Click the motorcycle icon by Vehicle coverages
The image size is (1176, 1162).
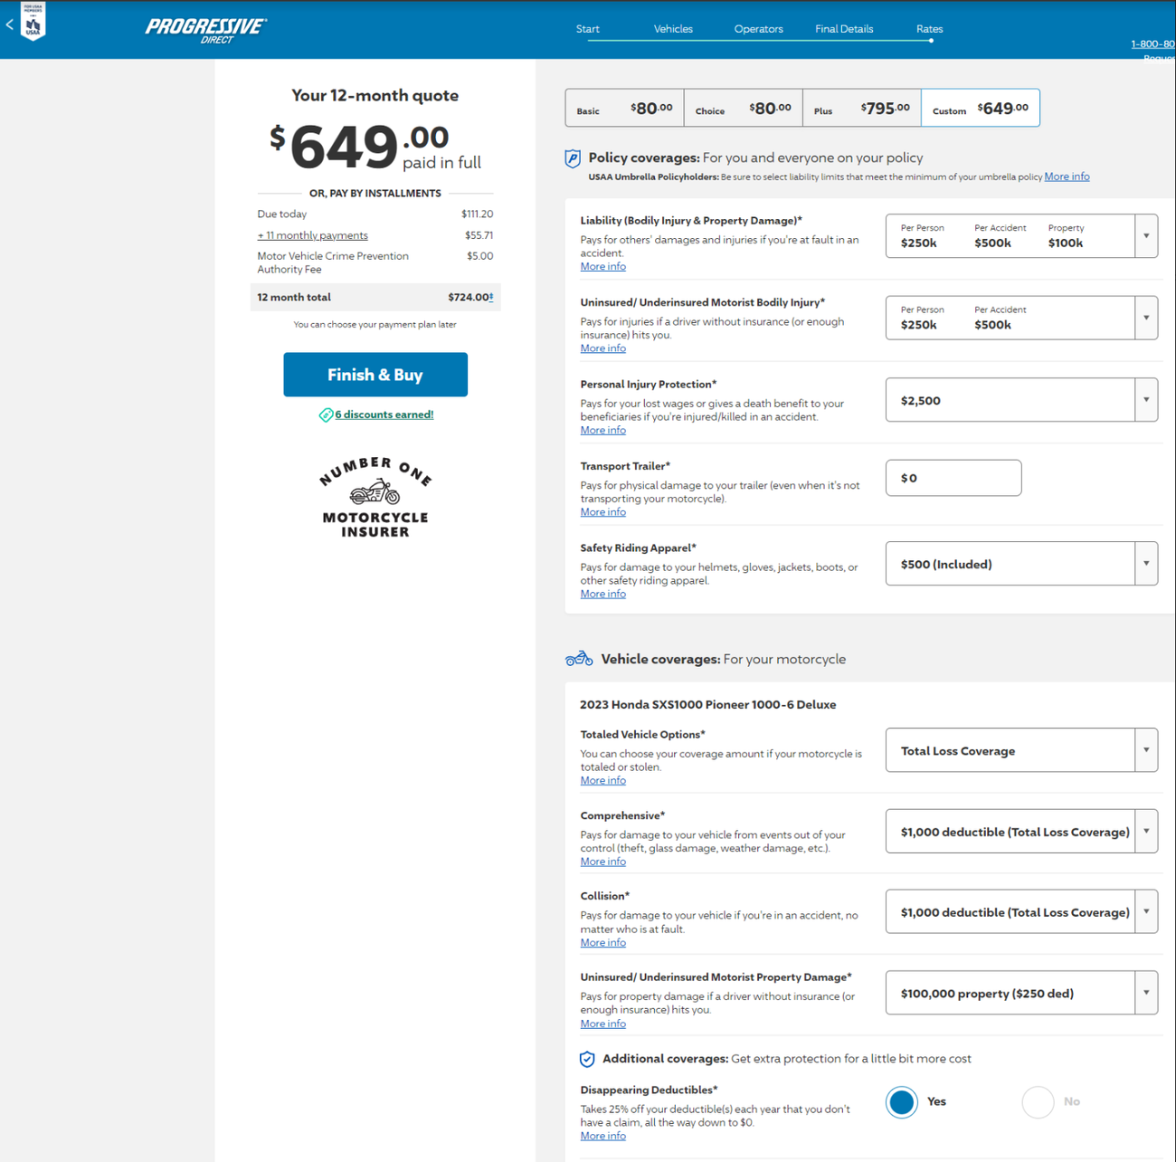[579, 658]
